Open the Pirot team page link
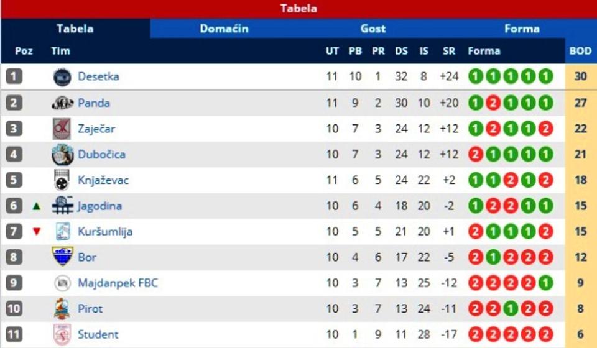This screenshot has height=348, width=597. pyautogui.click(x=90, y=309)
